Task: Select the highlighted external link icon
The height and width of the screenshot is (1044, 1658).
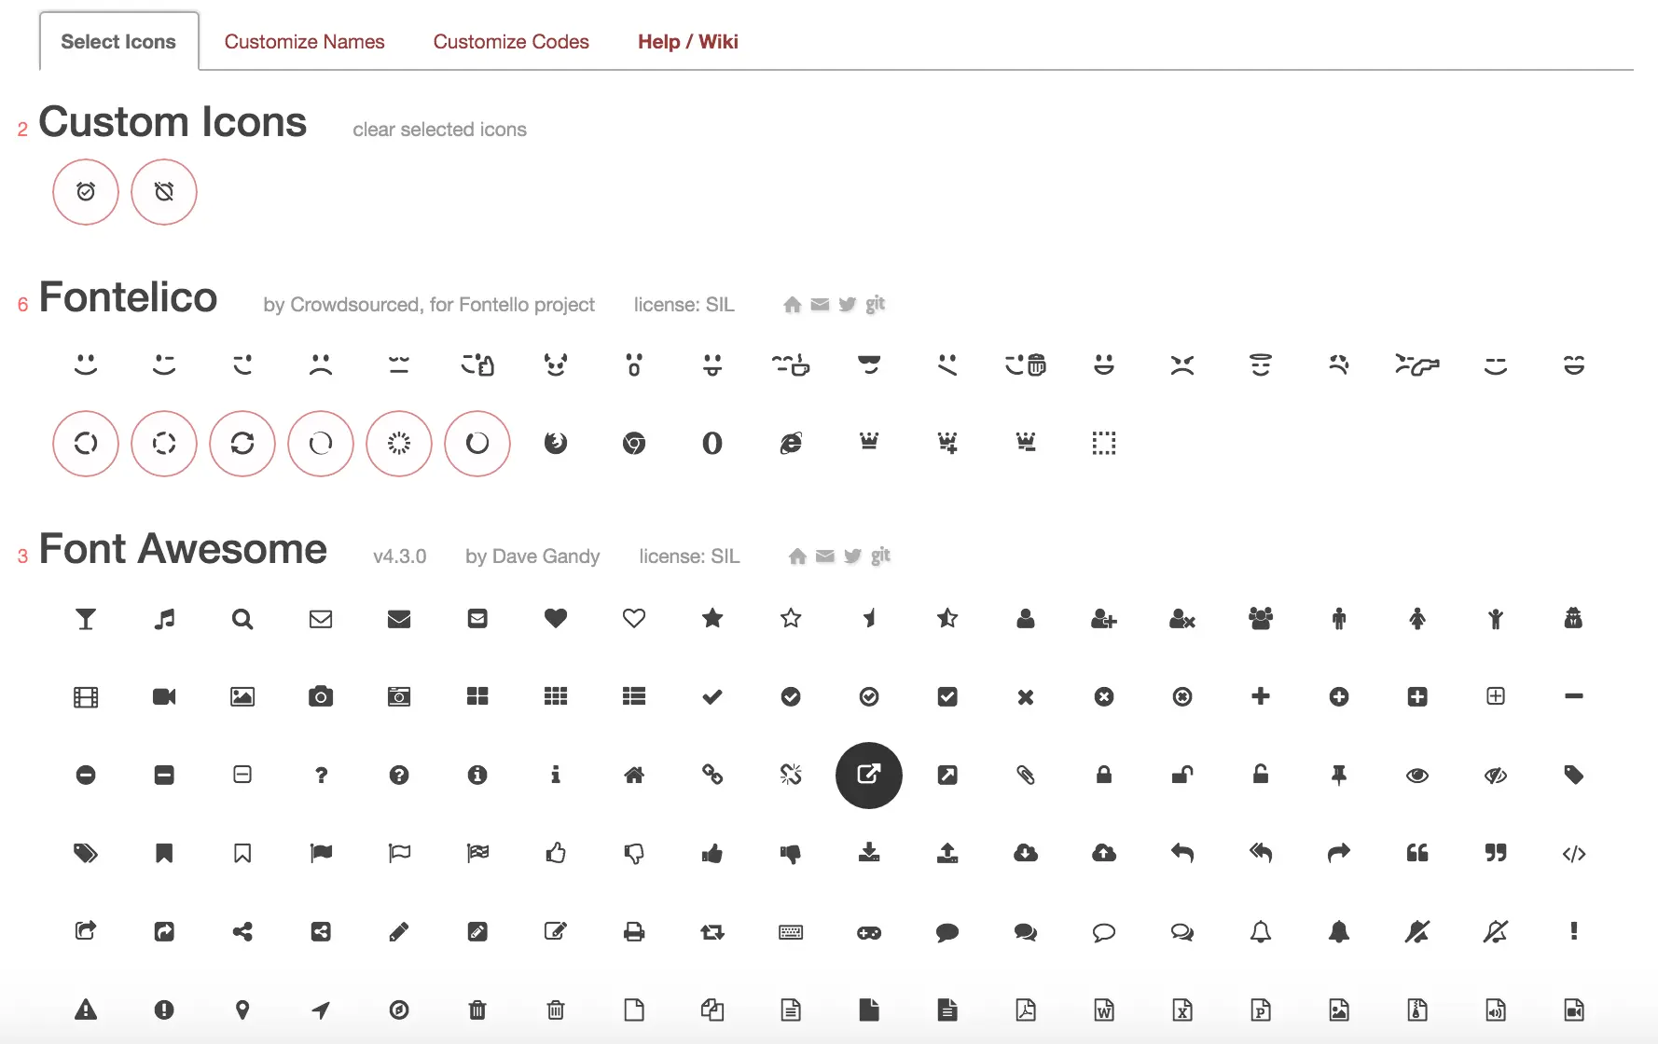Action: pyautogui.click(x=869, y=776)
